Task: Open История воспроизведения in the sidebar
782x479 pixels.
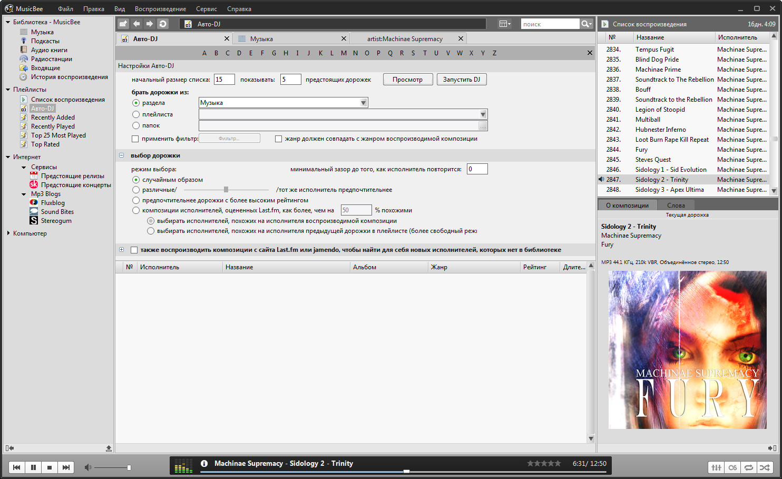Action: [70, 77]
